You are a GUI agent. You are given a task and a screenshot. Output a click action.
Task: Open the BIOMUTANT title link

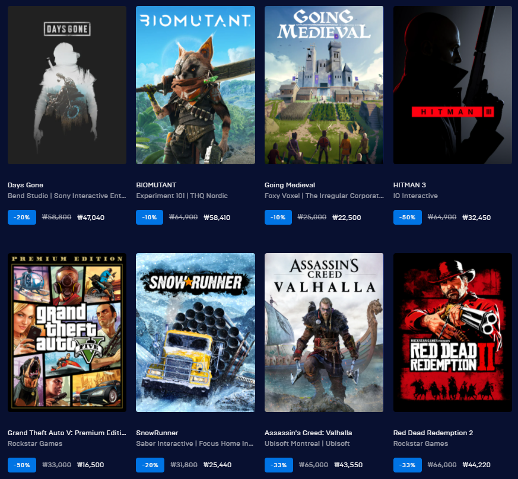(156, 185)
